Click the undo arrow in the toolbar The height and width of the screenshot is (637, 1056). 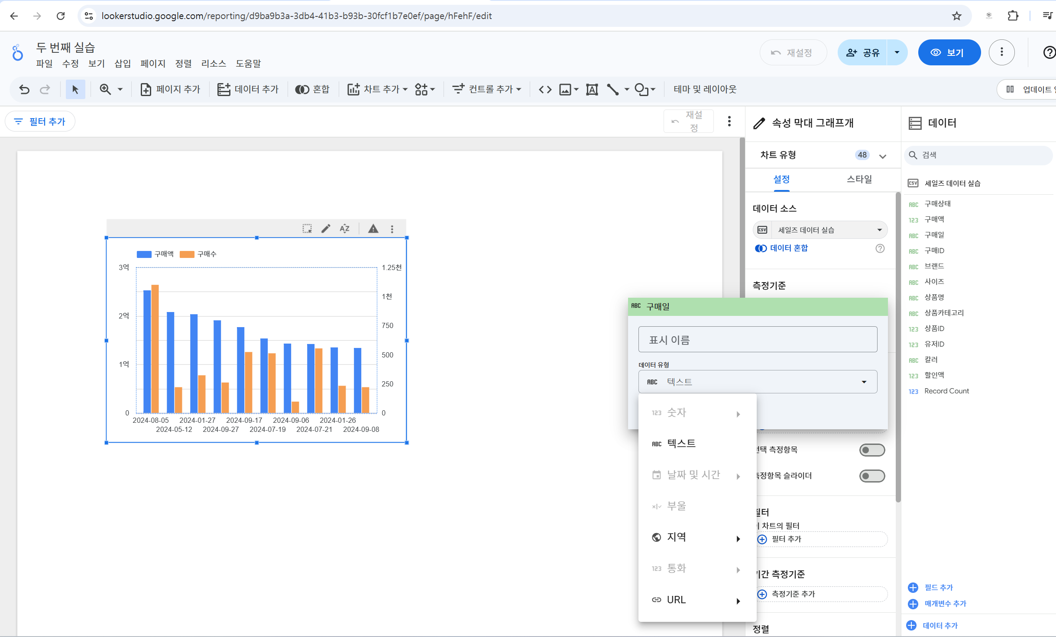(24, 90)
